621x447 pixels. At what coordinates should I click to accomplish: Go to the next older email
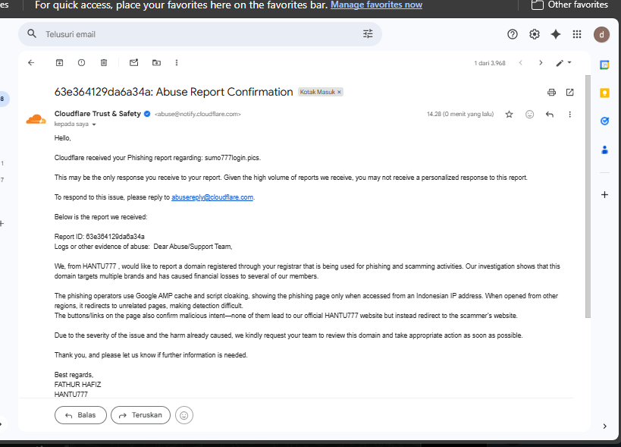(x=541, y=63)
